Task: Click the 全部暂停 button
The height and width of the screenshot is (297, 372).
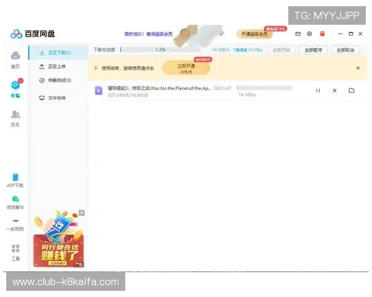Action: click(x=313, y=50)
